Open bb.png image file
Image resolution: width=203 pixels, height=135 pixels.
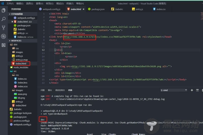coord(21,98)
